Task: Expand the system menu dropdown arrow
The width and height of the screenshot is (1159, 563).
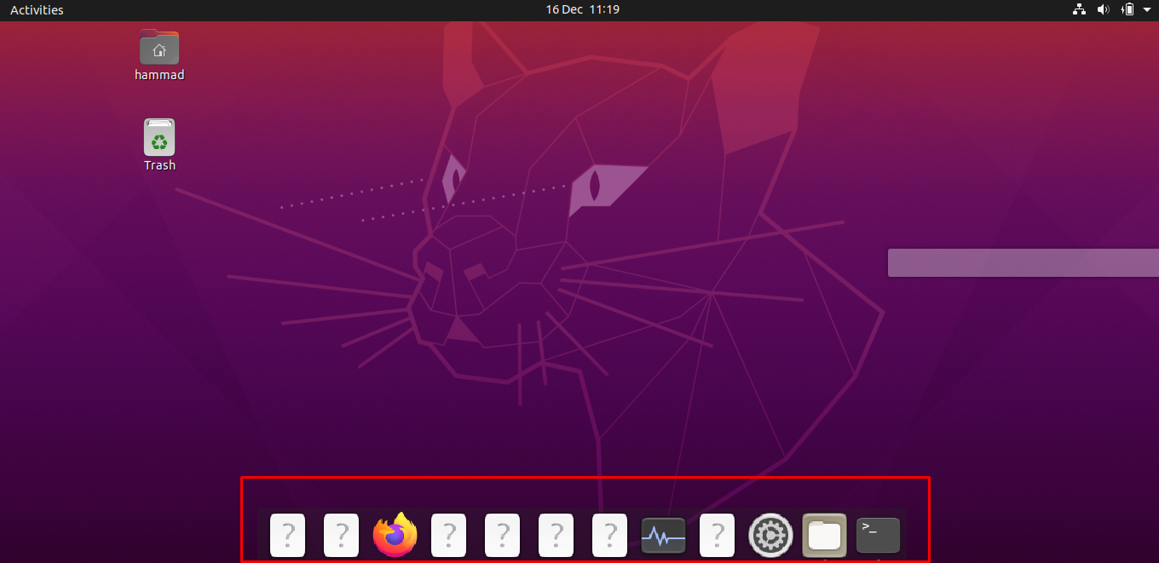Action: pyautogui.click(x=1146, y=9)
